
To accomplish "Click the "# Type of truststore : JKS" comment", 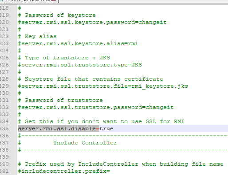I will click(64, 58).
